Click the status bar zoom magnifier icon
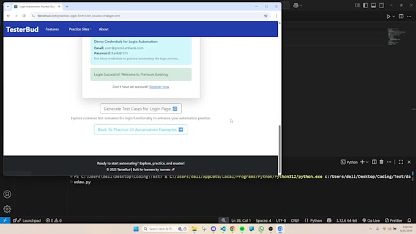The image size is (416, 234). pyautogui.click(x=224, y=220)
